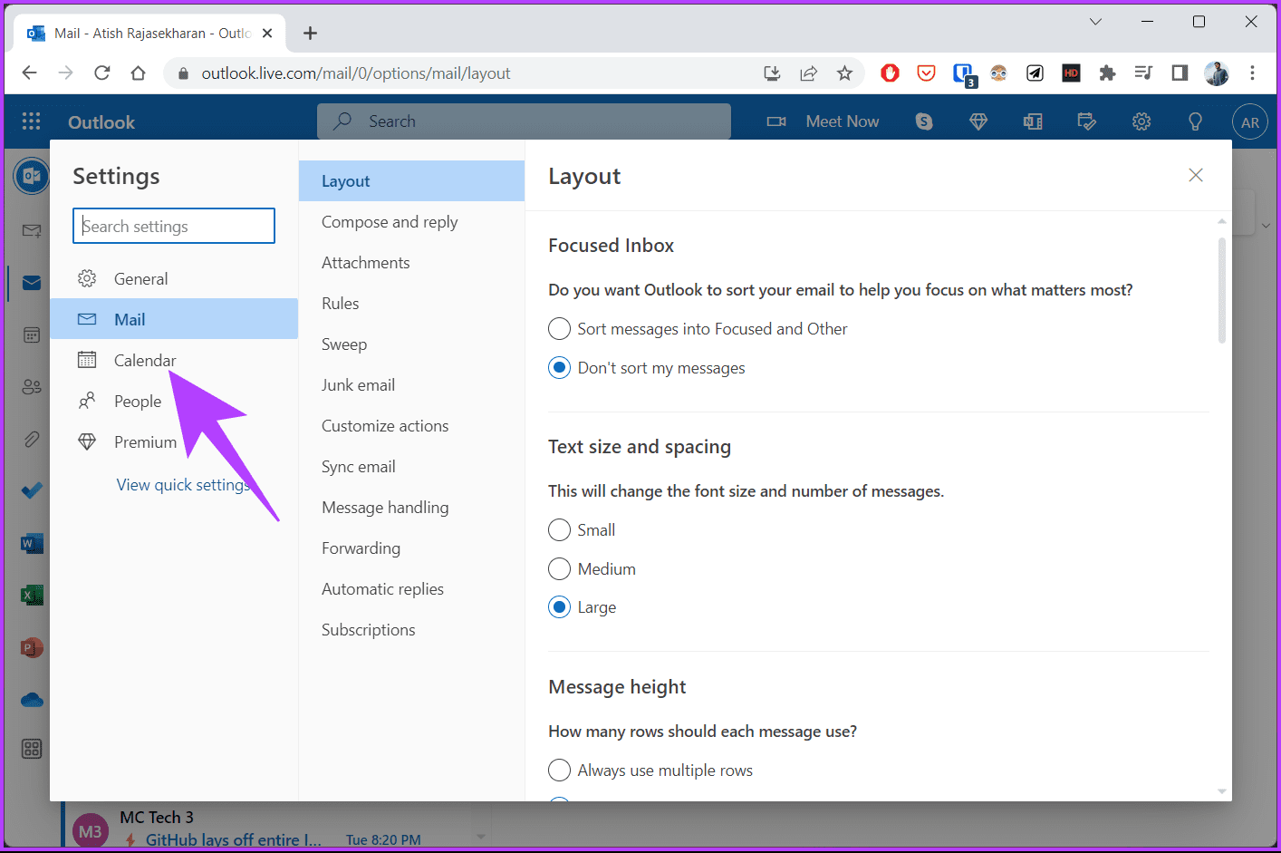1281x853 pixels.
Task: Click the Meet Now button text
Action: point(843,121)
